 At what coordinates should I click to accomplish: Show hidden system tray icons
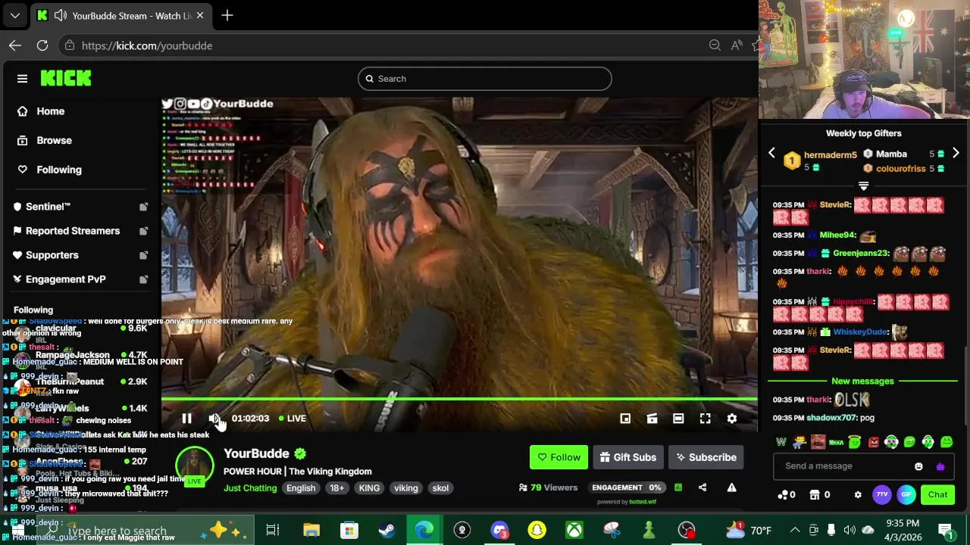(x=794, y=531)
